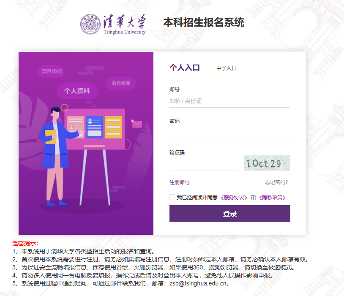344x296 pixels.
Task: Open the 《隐私政策》 link
Action: click(272, 198)
